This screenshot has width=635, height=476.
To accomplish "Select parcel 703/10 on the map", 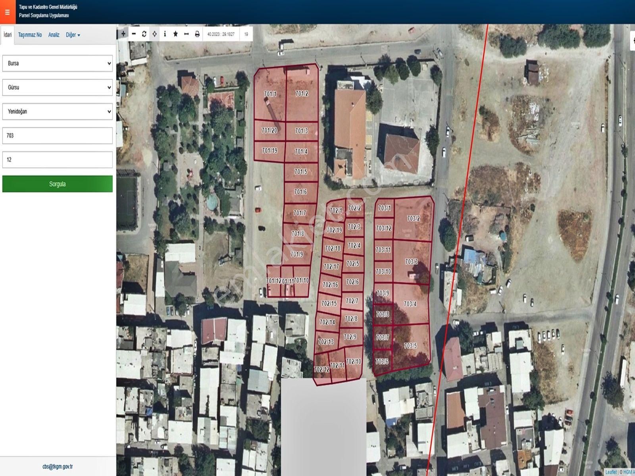I will point(383,272).
